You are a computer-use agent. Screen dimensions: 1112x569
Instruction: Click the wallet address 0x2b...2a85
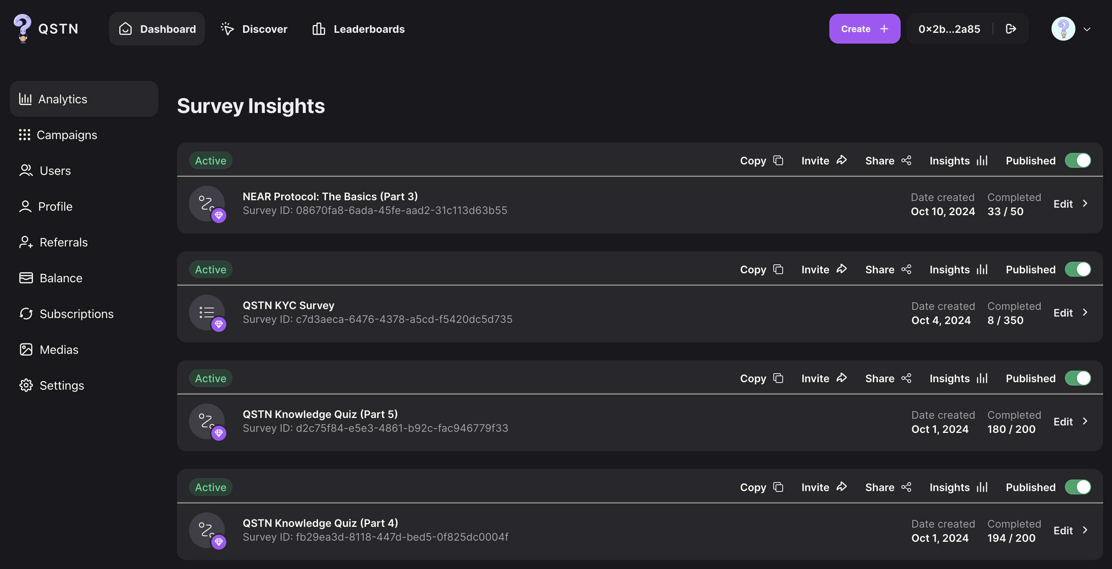[x=949, y=29]
